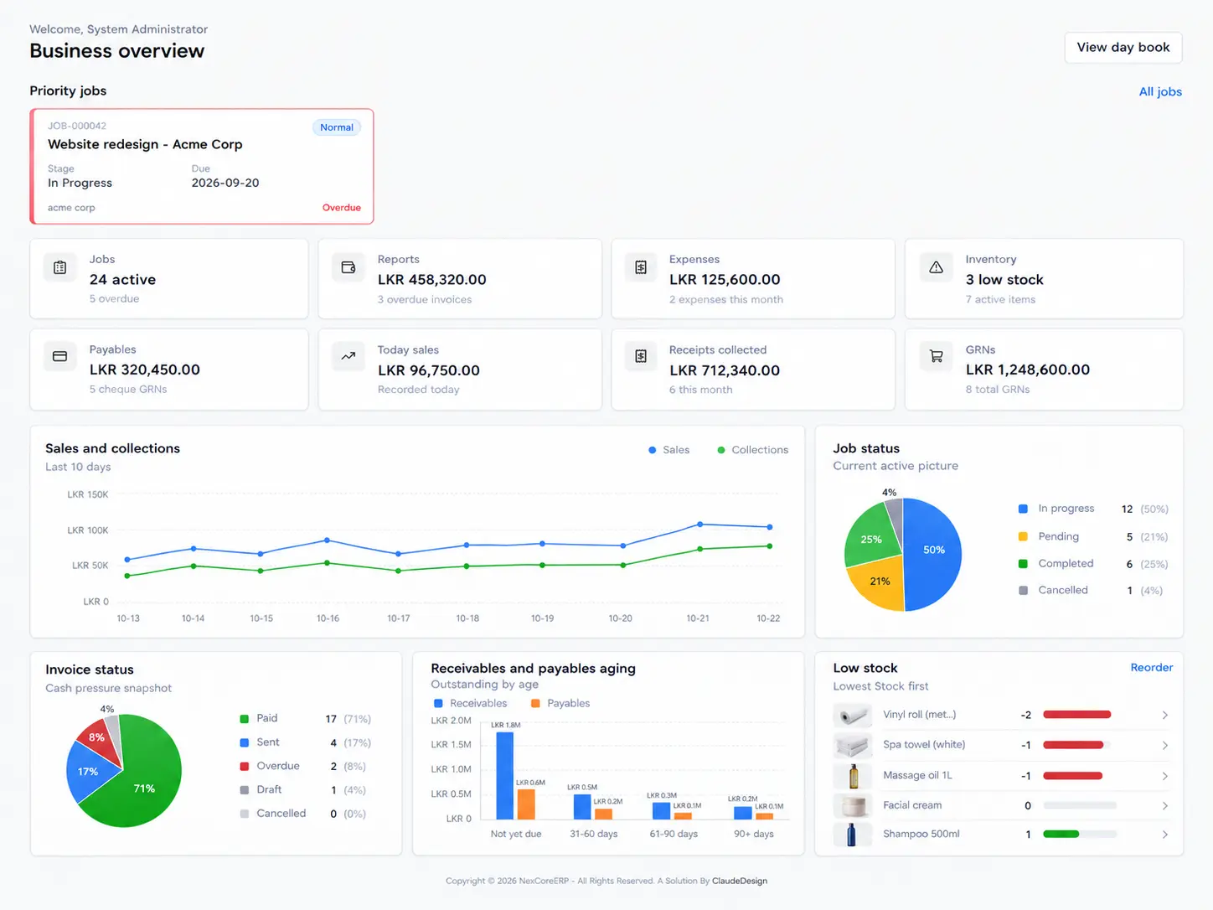Expand the Massage oil 1L row chevron

coord(1164,776)
